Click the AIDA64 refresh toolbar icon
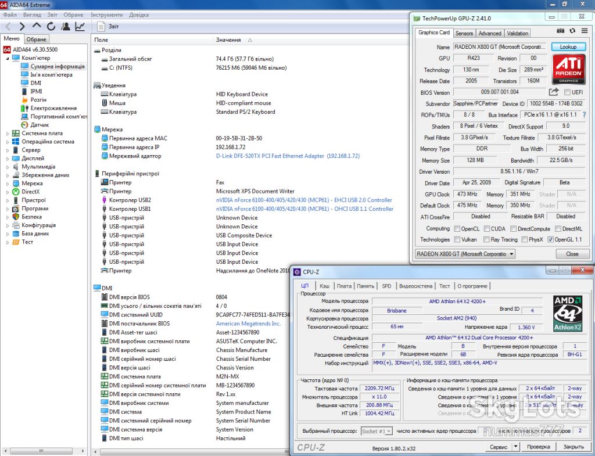 (x=51, y=26)
